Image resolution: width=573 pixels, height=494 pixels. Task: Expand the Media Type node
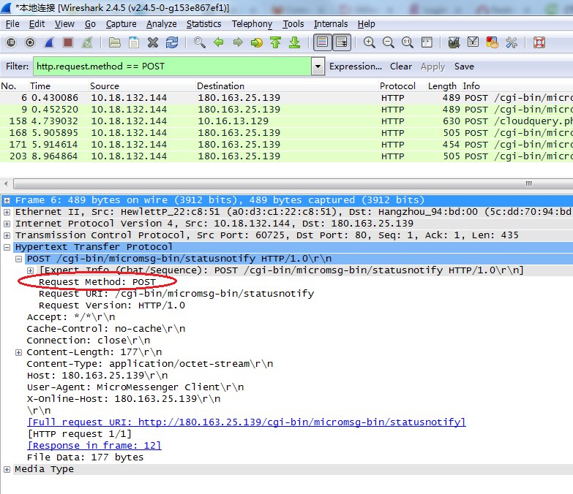click(x=7, y=469)
